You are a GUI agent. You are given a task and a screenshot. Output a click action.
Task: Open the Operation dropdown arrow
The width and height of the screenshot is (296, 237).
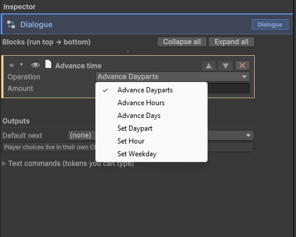(x=244, y=77)
